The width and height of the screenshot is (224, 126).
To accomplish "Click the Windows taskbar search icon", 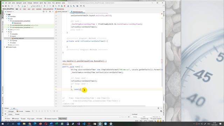I will click(8, 124).
